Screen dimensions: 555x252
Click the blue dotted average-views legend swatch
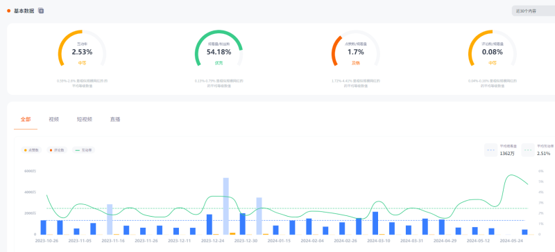click(x=491, y=150)
